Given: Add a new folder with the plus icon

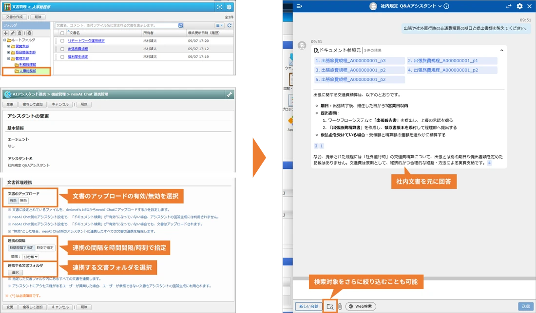Looking at the screenshot, I should point(5,33).
